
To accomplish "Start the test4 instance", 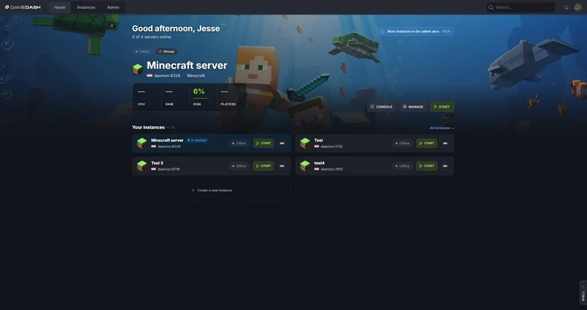I will click(427, 166).
